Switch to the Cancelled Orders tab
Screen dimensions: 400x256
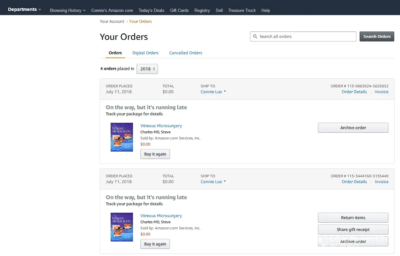[x=186, y=53]
